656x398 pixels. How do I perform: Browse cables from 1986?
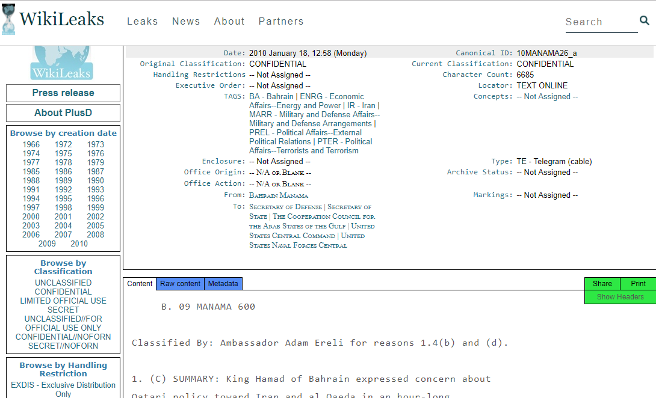pyautogui.click(x=63, y=172)
